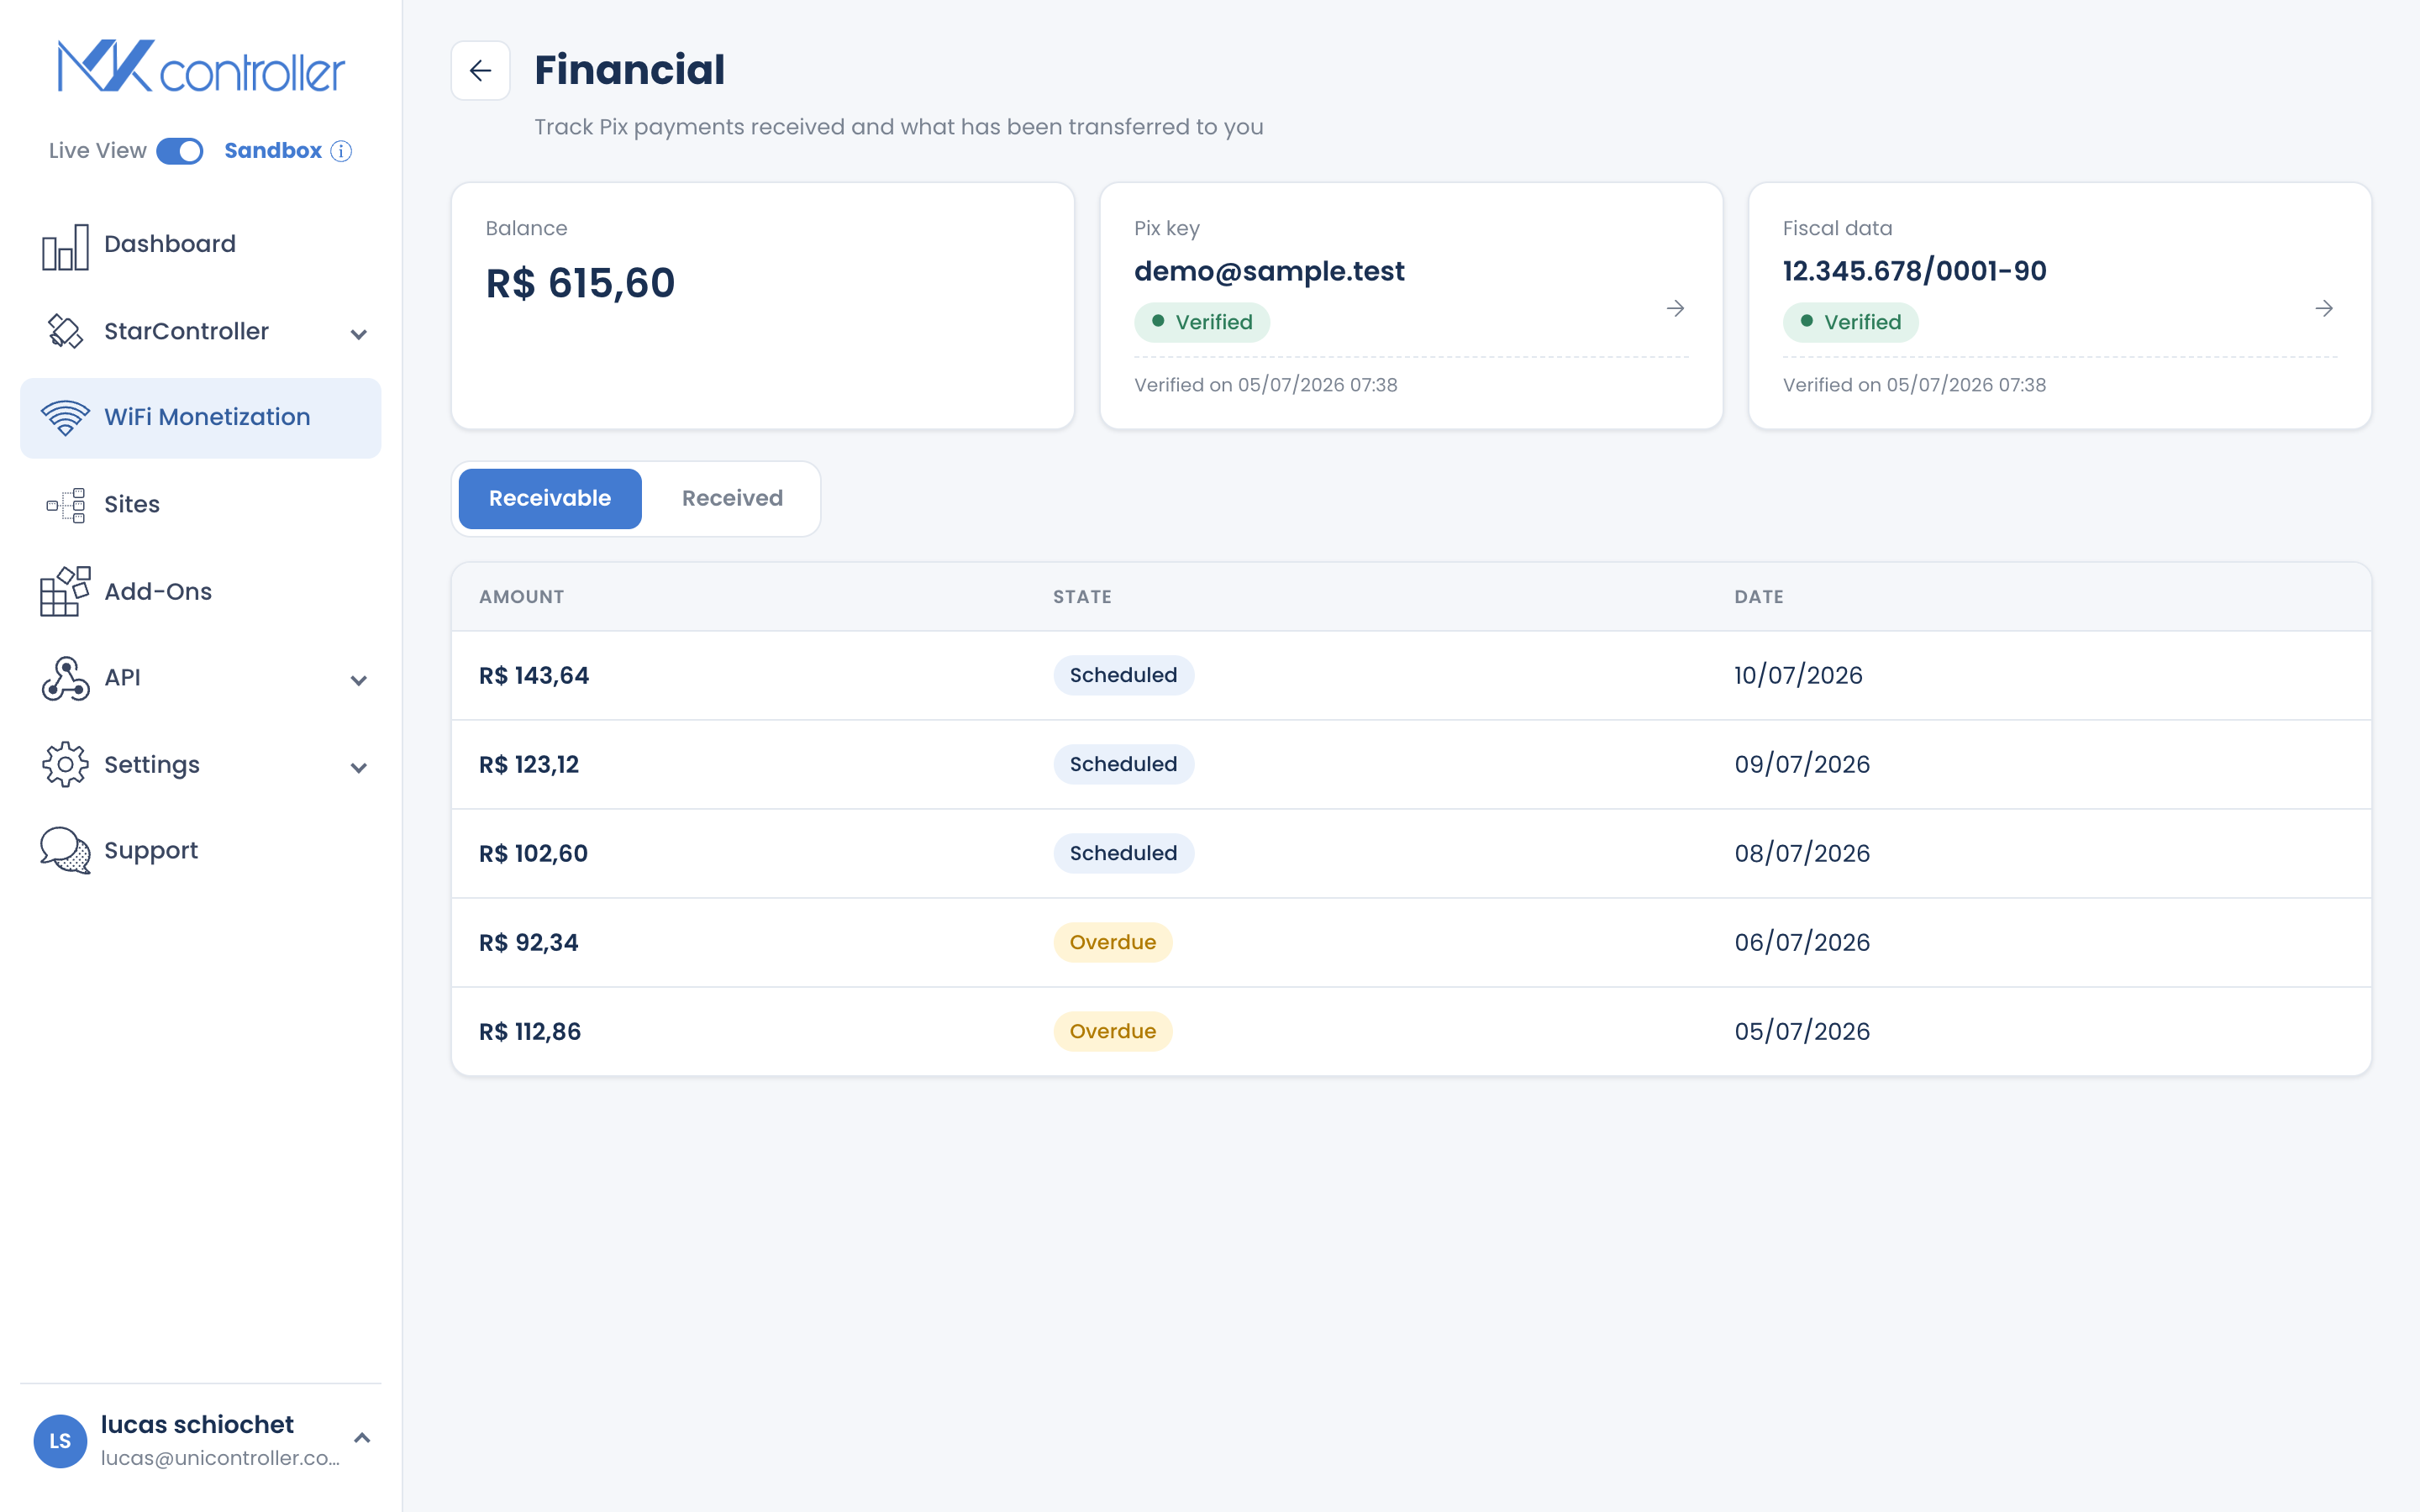This screenshot has width=2420, height=1512.
Task: Click date 09/07/2026
Action: tap(1802, 764)
